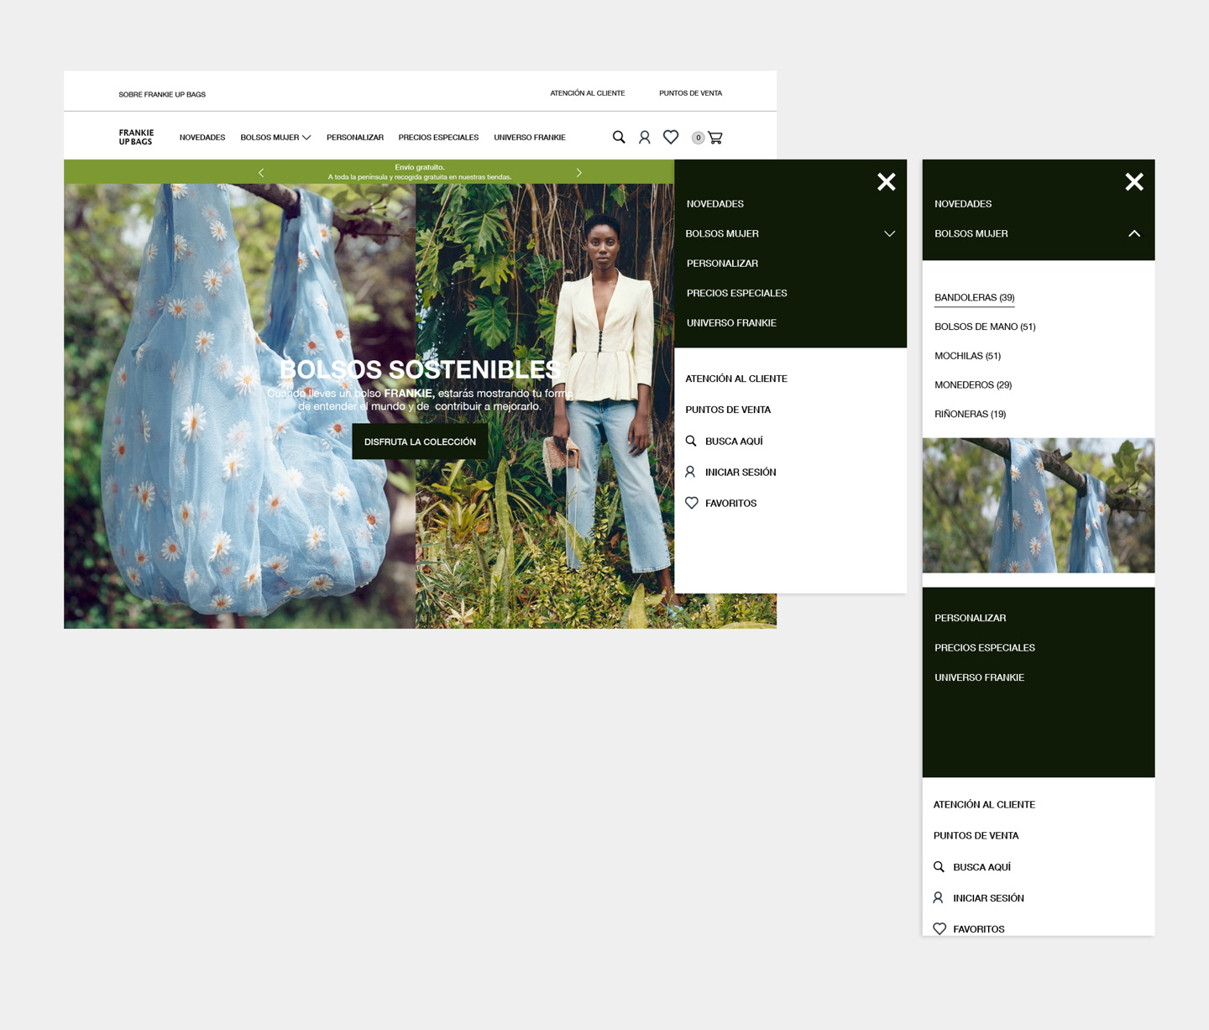Open PERSONALIZAR in top navigation
This screenshot has width=1209, height=1030.
[x=355, y=138]
